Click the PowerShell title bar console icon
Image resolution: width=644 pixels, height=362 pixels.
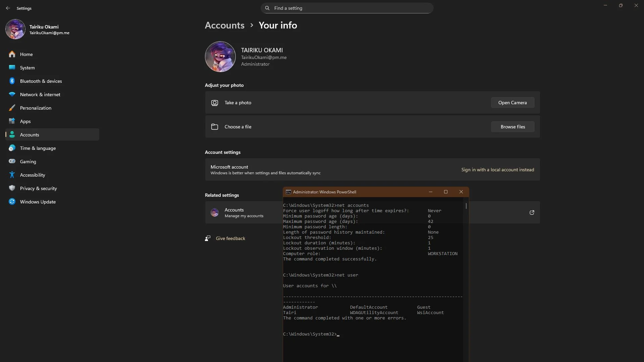288,192
